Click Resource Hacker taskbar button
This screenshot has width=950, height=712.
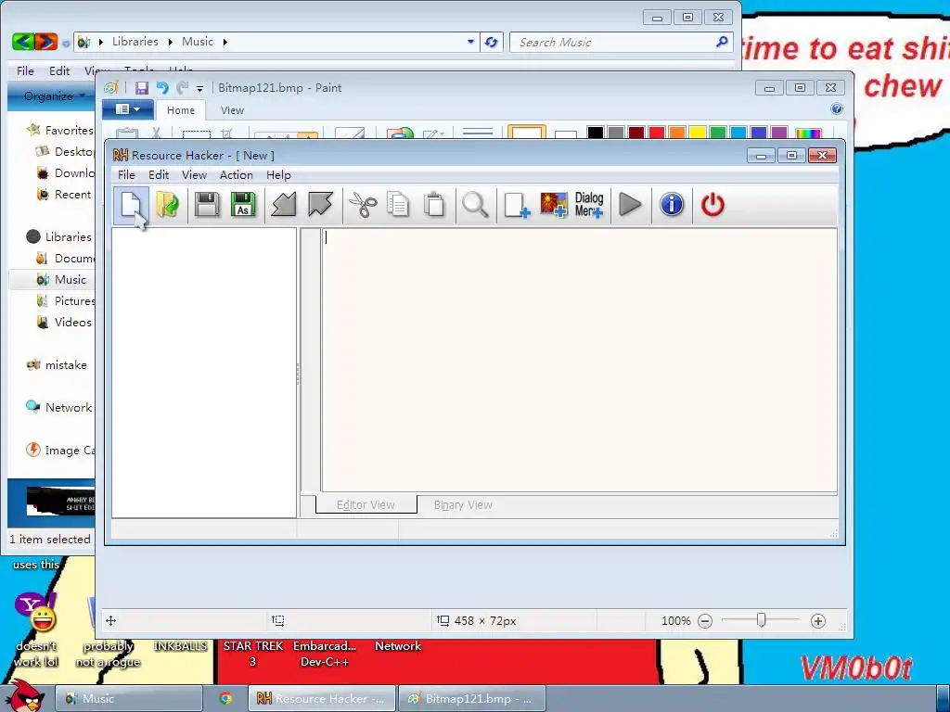322,699
